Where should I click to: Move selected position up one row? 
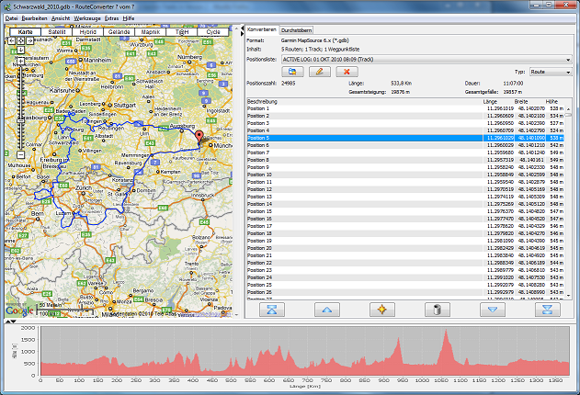point(327,310)
